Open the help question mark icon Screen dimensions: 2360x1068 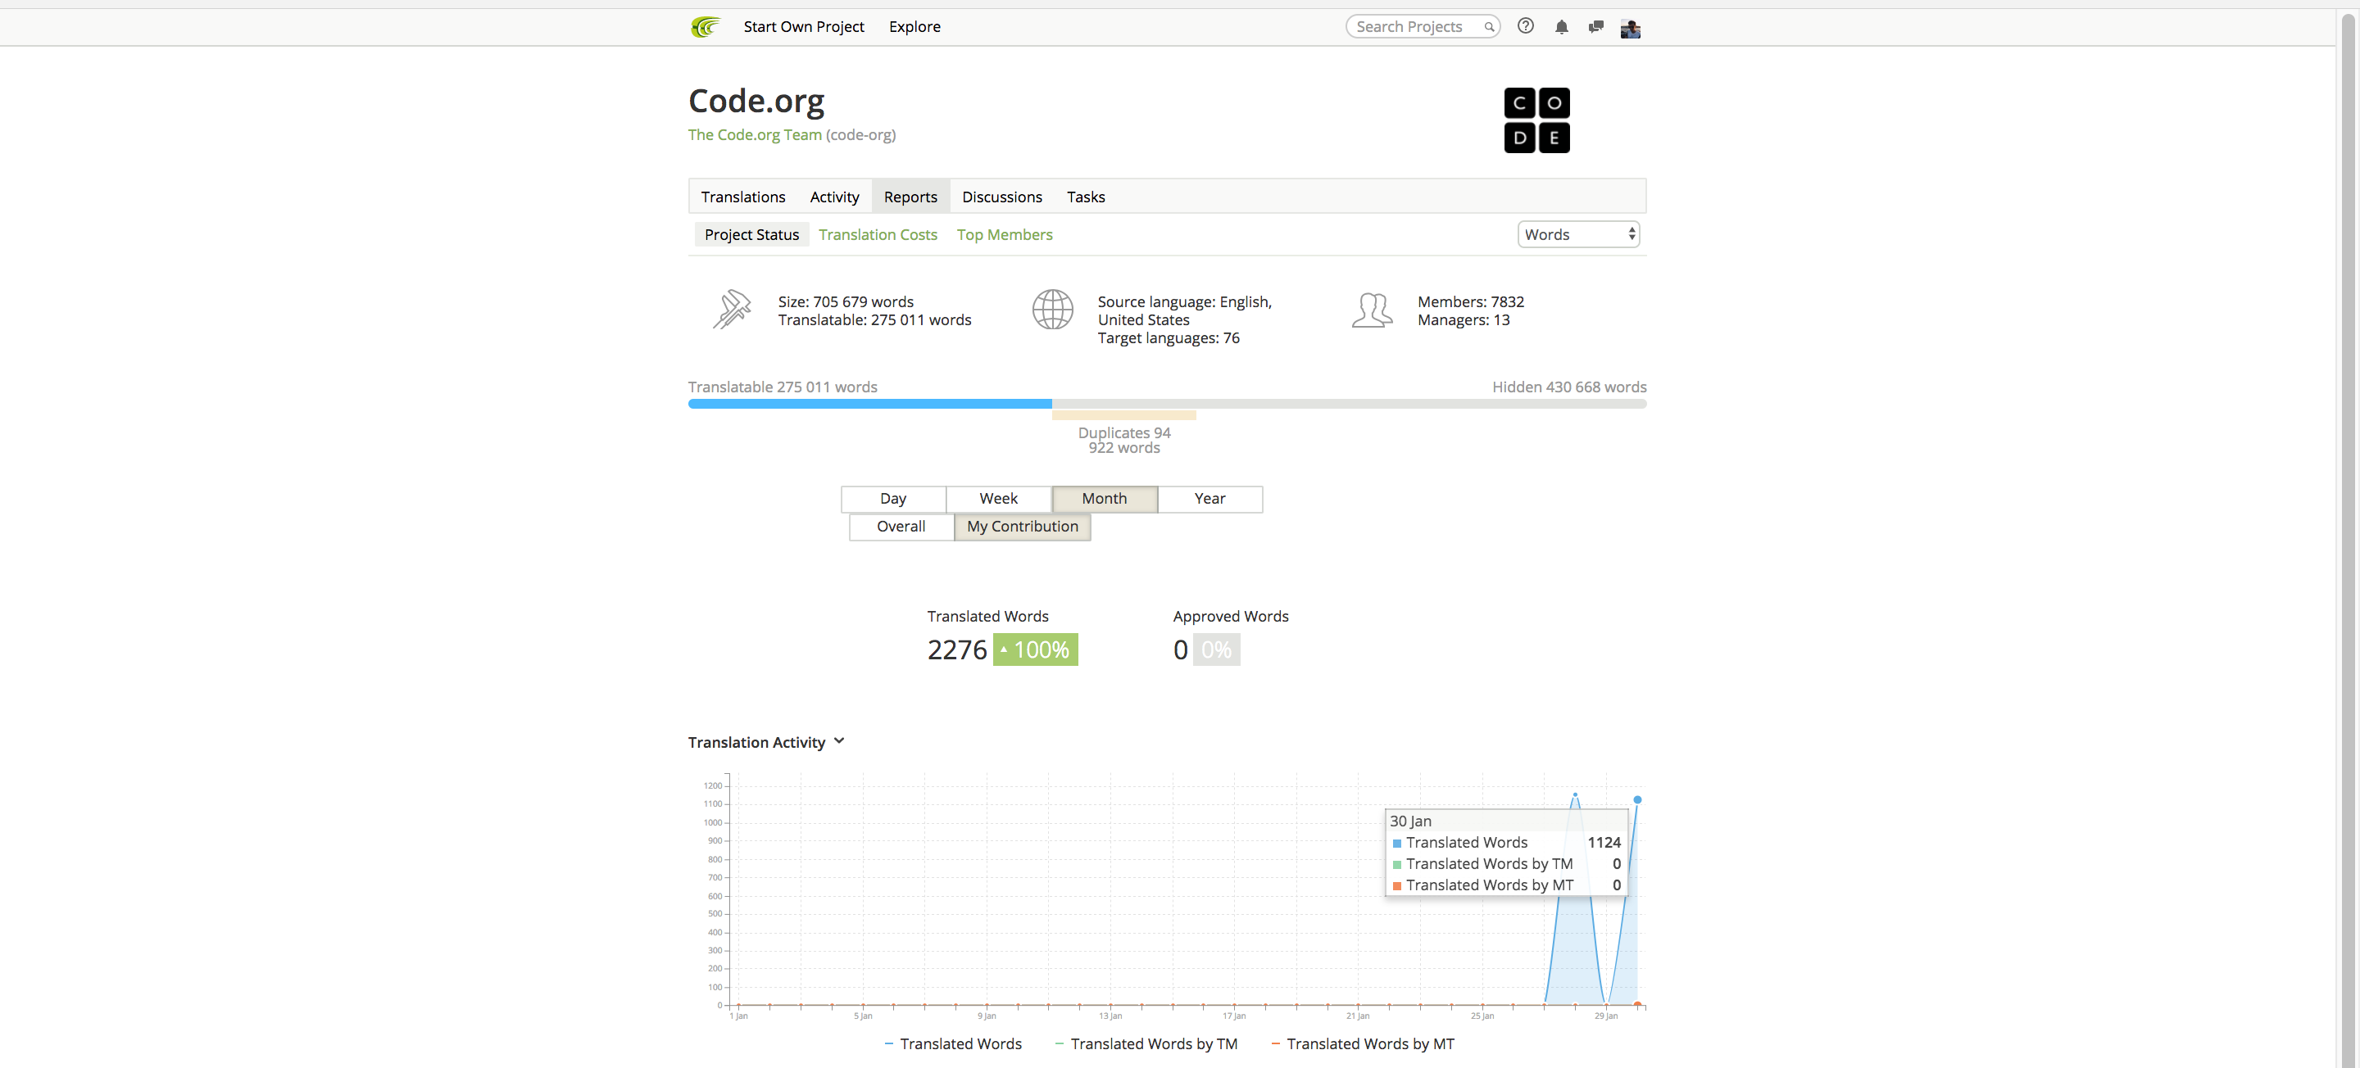point(1525,25)
